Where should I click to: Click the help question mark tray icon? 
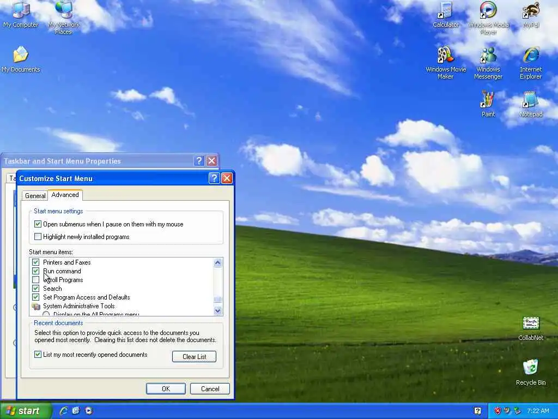pyautogui.click(x=477, y=411)
